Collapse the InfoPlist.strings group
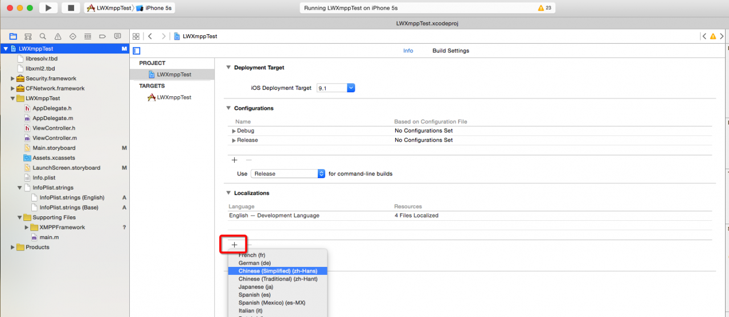729x317 pixels. [19, 188]
